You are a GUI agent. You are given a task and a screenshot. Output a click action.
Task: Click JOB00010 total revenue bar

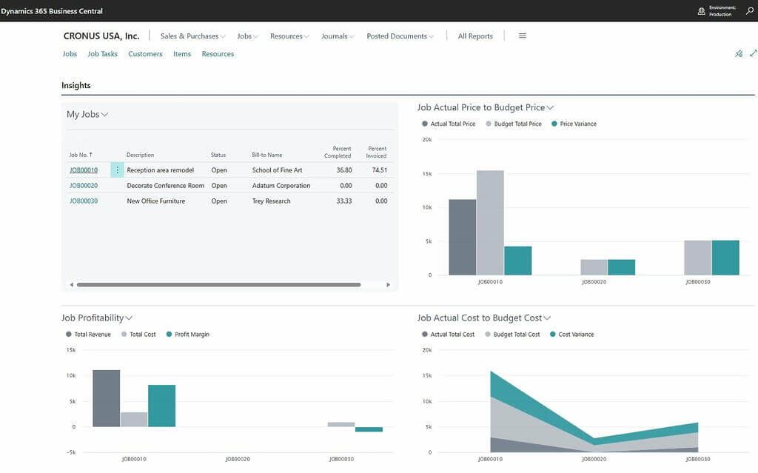pyautogui.click(x=107, y=398)
